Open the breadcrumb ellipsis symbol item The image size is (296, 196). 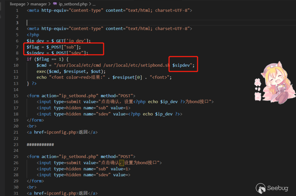(x=94, y=5)
